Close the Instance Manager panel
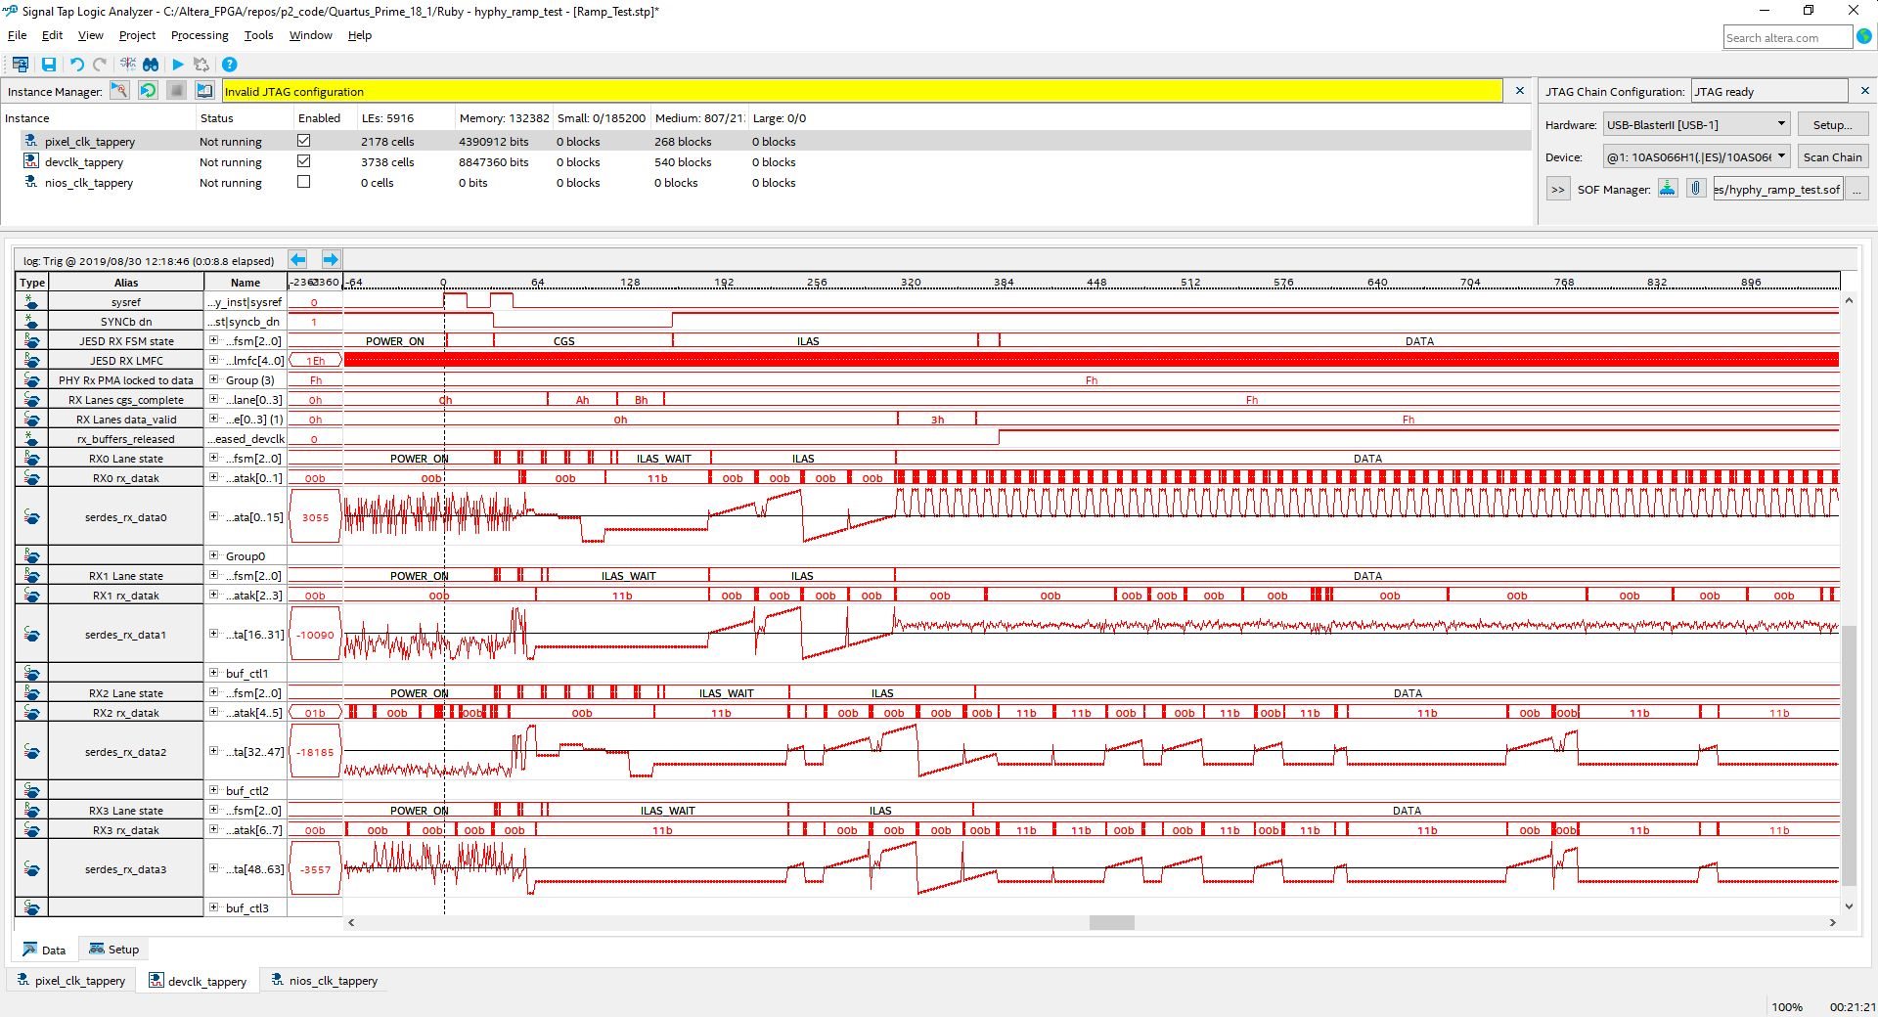This screenshot has height=1017, width=1878. (x=1519, y=90)
